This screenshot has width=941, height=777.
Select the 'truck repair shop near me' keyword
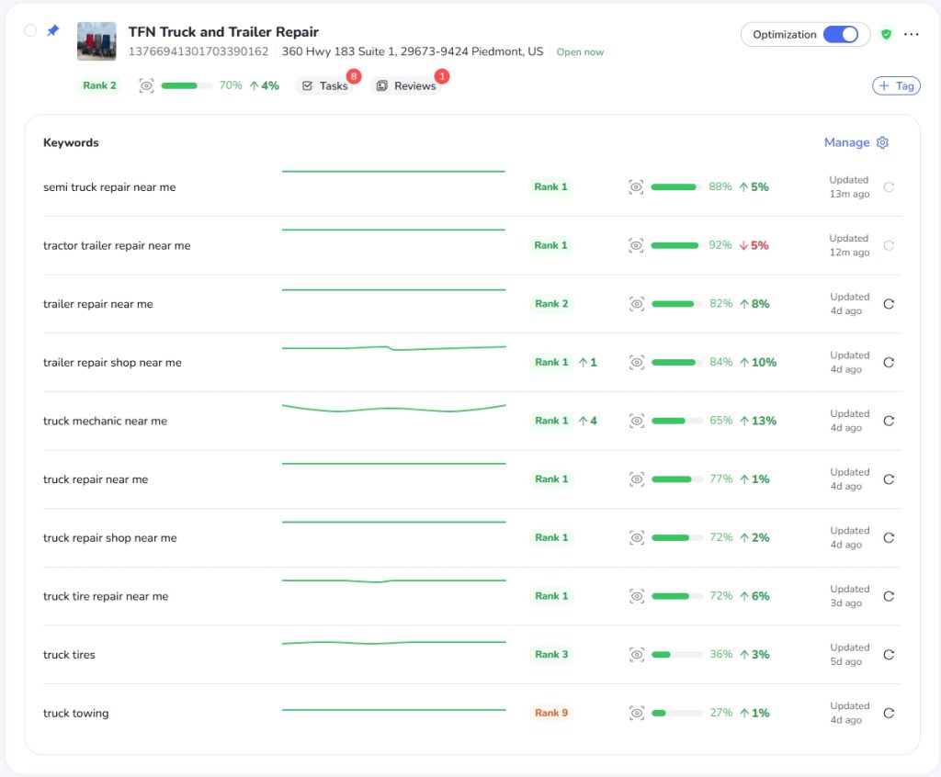click(110, 537)
